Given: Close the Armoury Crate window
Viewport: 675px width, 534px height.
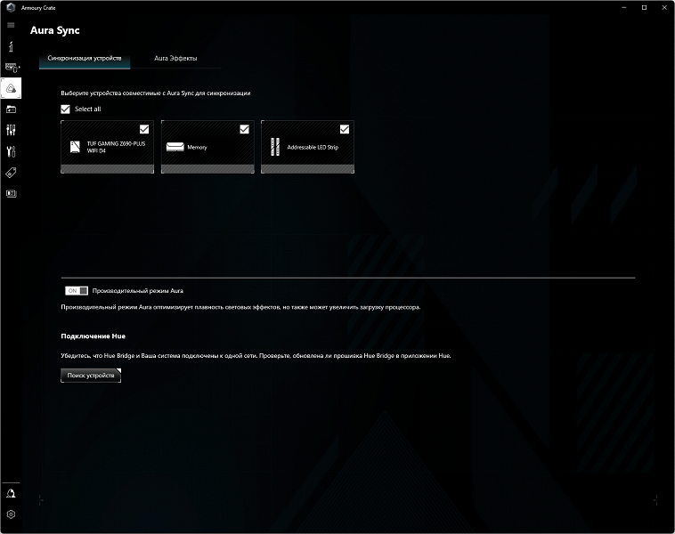Looking at the screenshot, I should [x=664, y=7].
